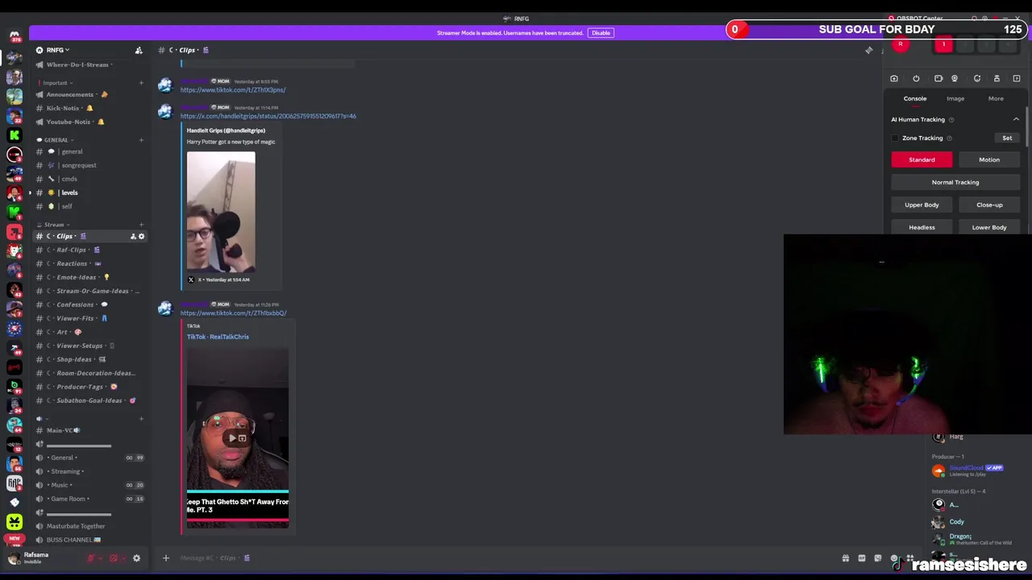Open the Viewer-Setups channel
The width and height of the screenshot is (1032, 580).
(77, 346)
